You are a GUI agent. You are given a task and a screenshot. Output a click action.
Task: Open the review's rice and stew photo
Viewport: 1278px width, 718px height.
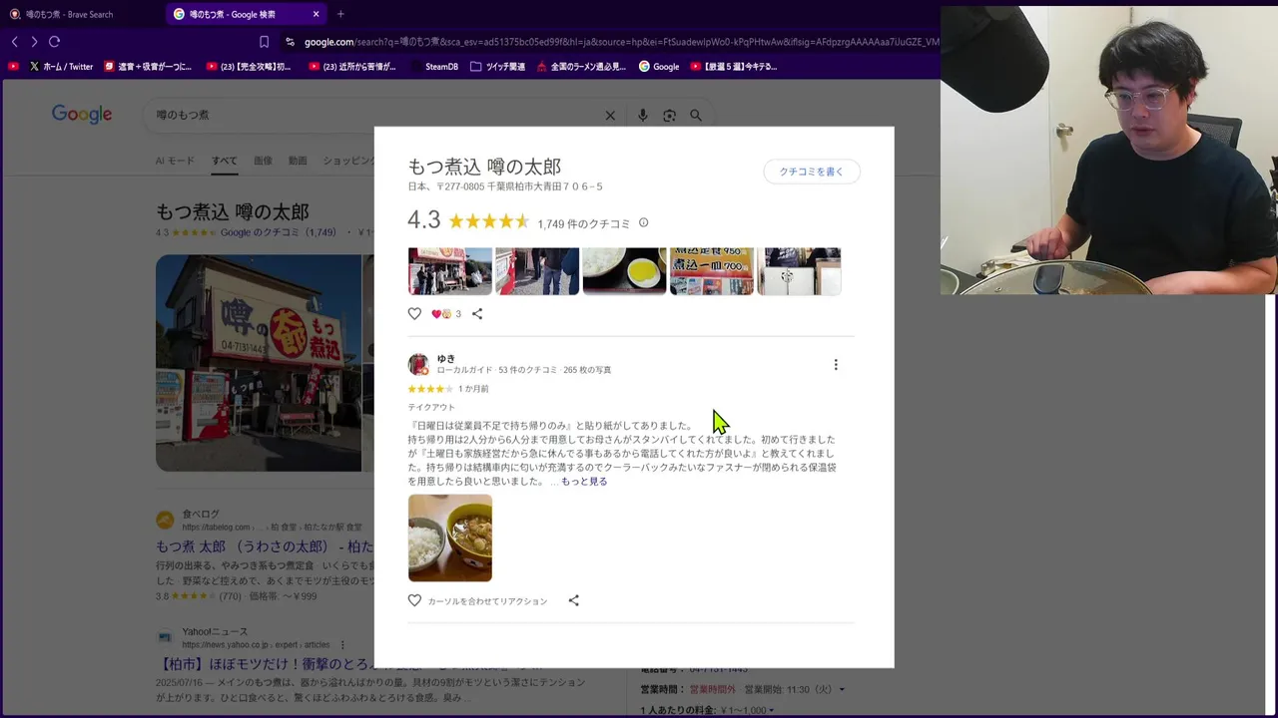point(450,538)
